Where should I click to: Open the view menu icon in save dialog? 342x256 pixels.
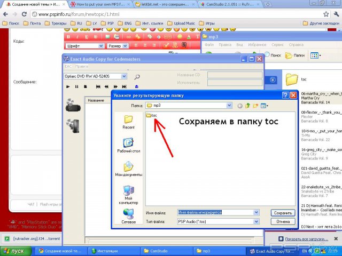tap(264, 106)
